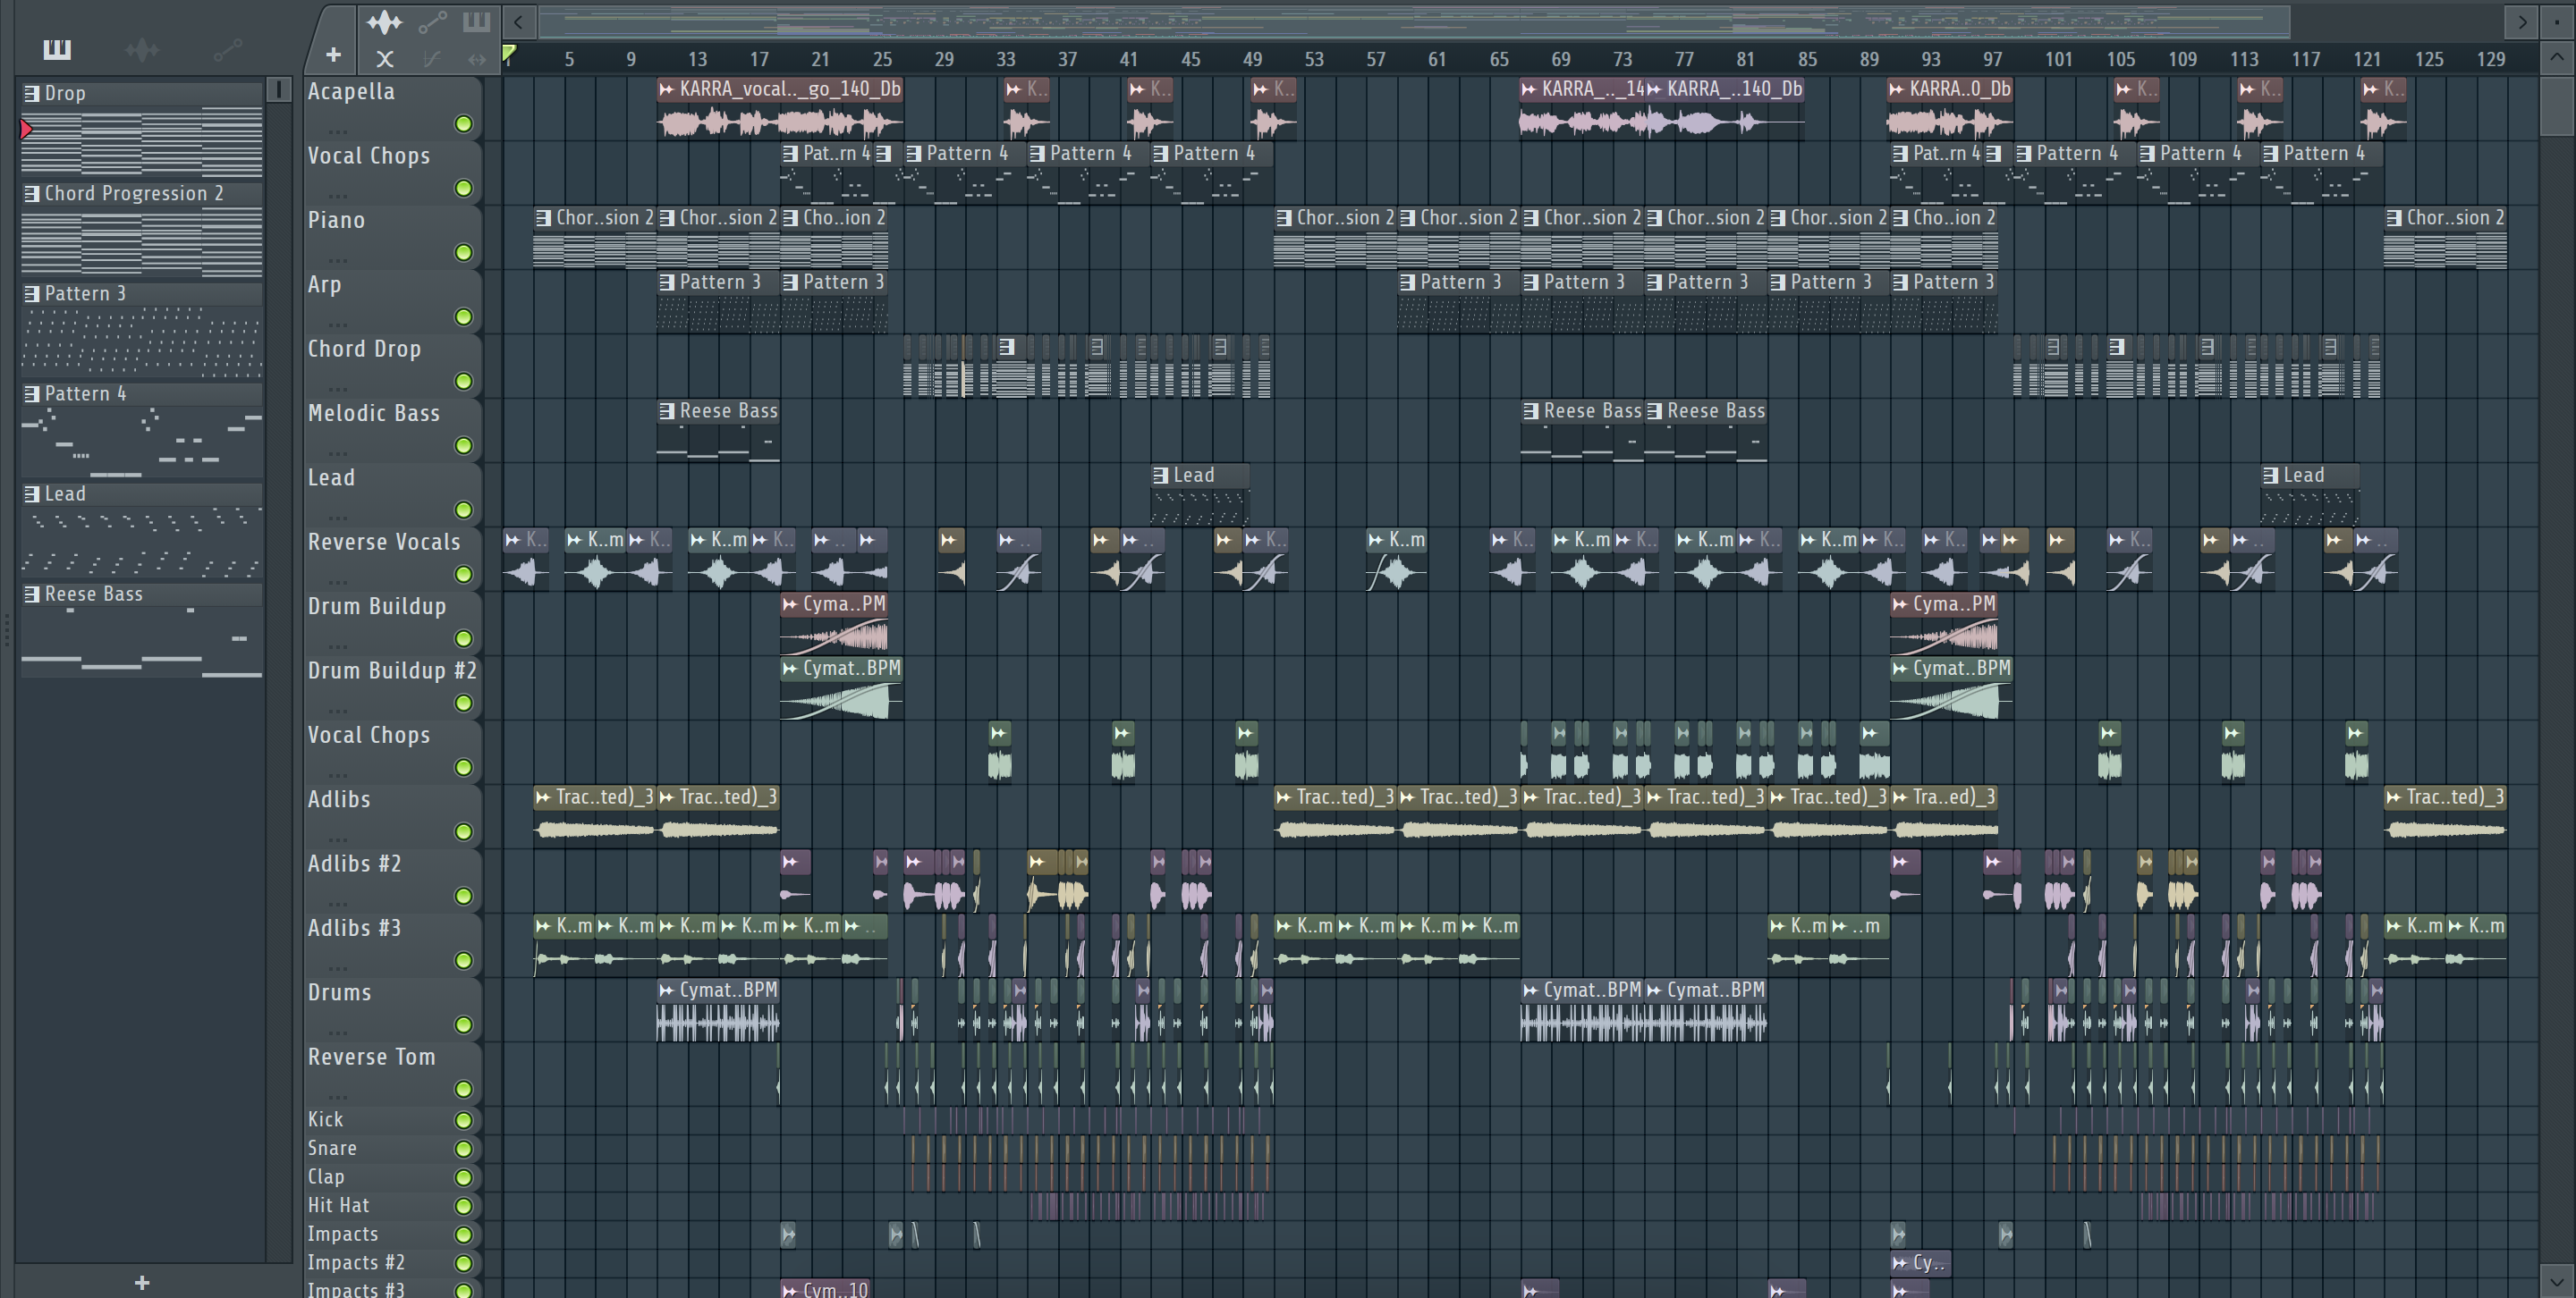Mute the Acapella track

click(463, 124)
